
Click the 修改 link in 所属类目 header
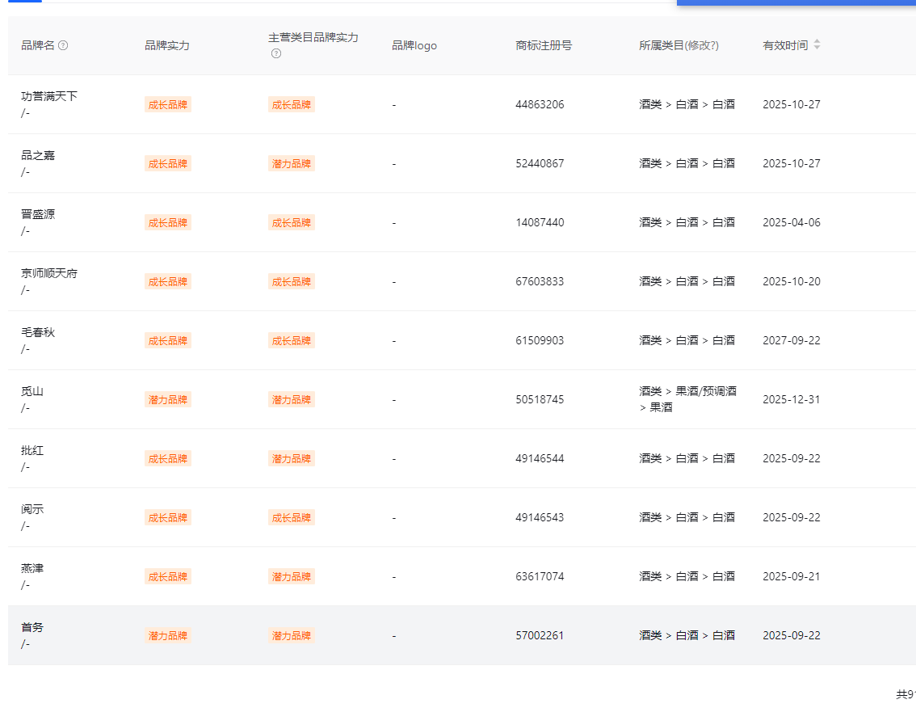tap(701, 45)
